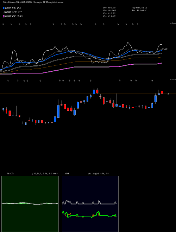Open the green MACD indicator chart
This screenshot has height=232, width=176.
(x=30, y=204)
